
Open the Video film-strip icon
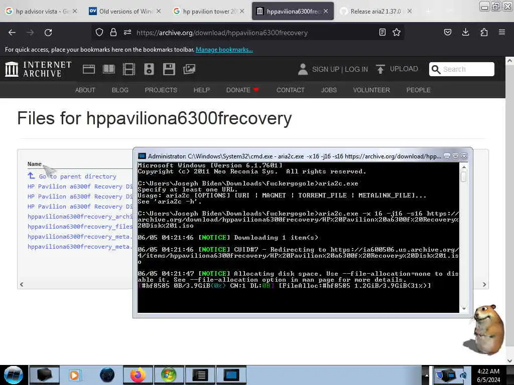[x=129, y=69]
